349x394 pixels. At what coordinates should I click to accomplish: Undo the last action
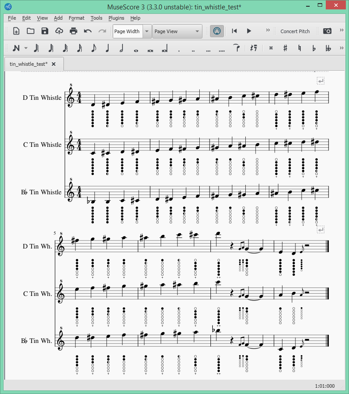[88, 31]
